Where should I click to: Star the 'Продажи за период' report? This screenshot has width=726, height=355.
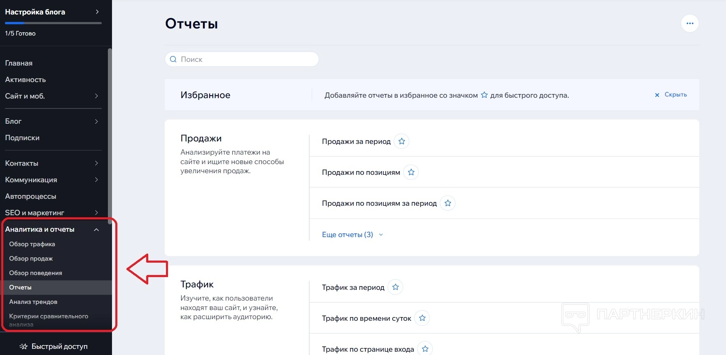[x=402, y=141]
